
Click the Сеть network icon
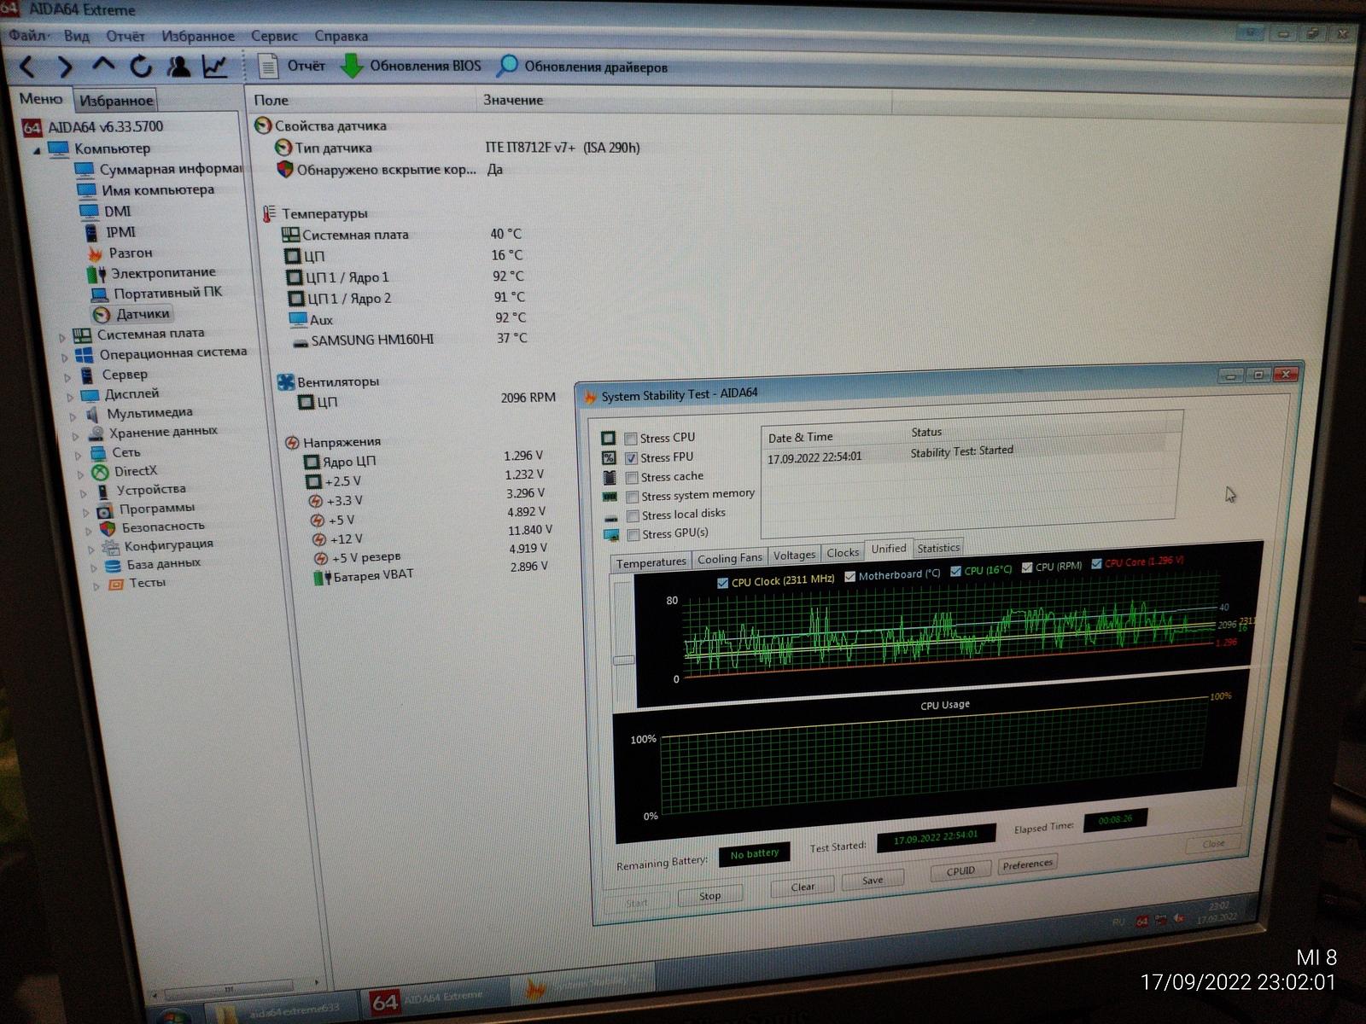(x=98, y=453)
